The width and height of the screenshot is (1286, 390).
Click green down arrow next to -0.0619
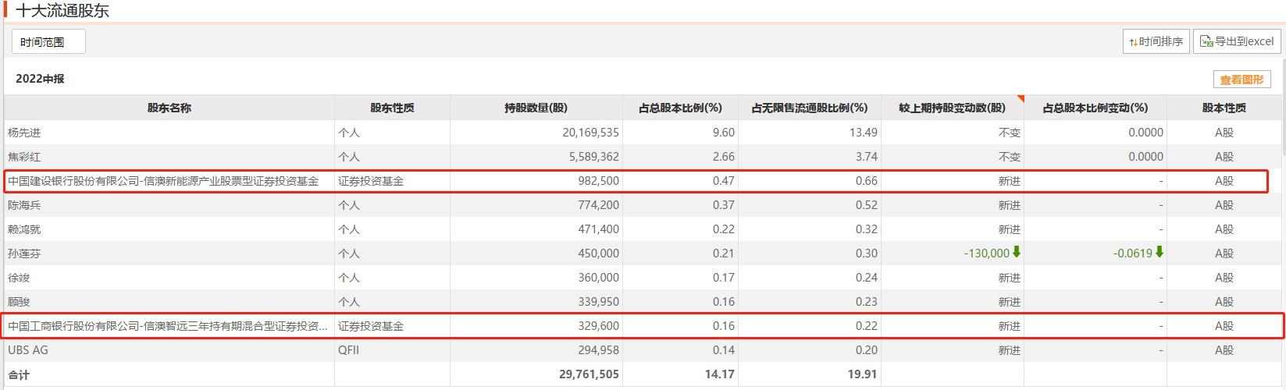point(1160,252)
